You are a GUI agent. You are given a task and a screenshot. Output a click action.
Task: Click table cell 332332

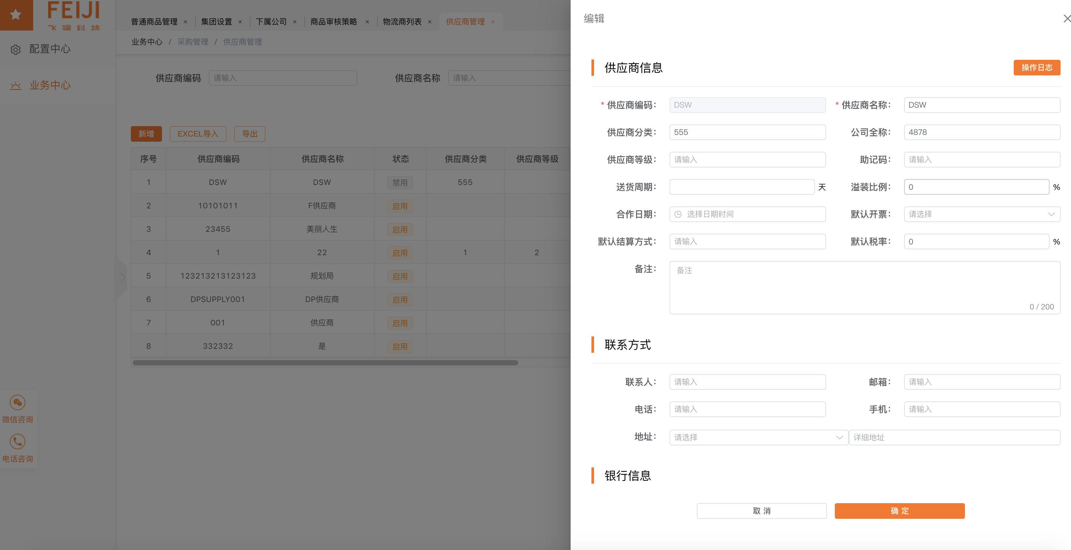218,346
